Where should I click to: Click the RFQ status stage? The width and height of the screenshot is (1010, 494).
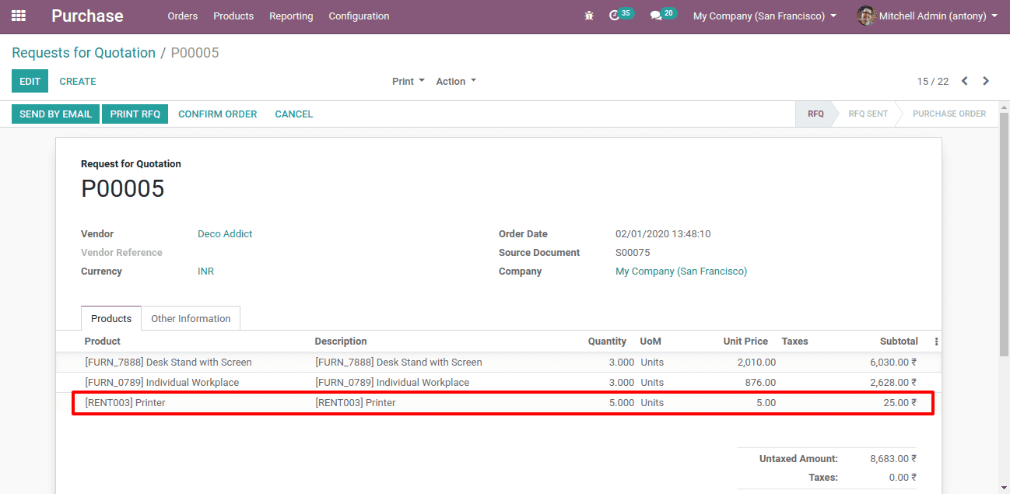[x=815, y=114]
